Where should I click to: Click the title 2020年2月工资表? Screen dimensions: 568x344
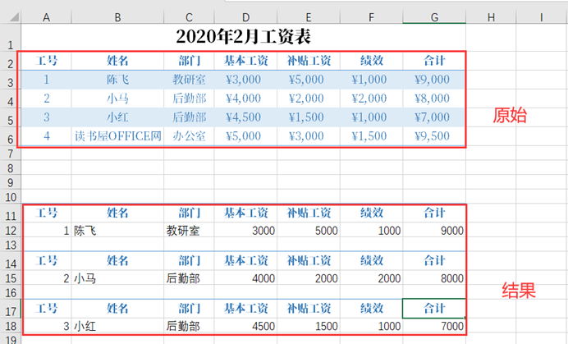coord(243,37)
